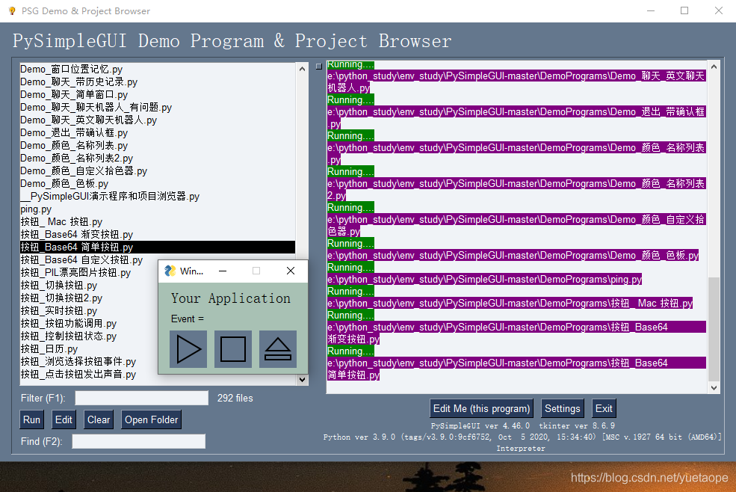This screenshot has width=736, height=492.
Task: Select Demo_窗口位置记忆.py in file list
Action: [158, 69]
